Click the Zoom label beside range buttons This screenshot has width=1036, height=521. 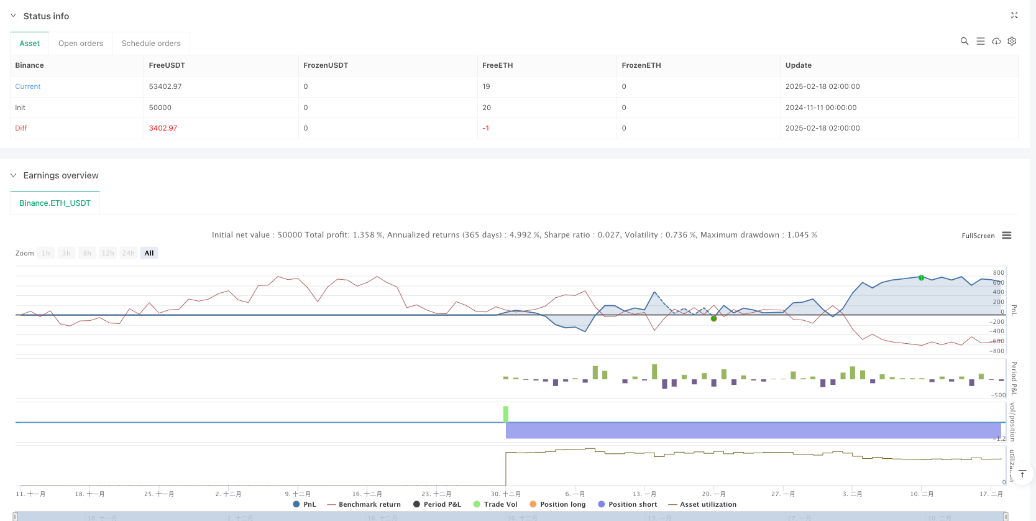(x=25, y=253)
